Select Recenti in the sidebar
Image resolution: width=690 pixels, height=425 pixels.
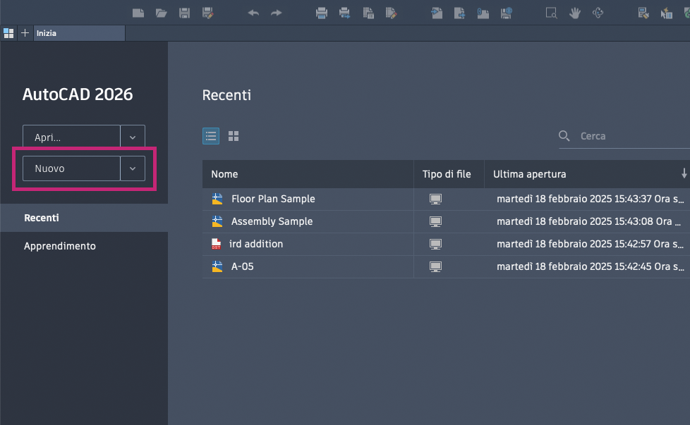pos(84,218)
